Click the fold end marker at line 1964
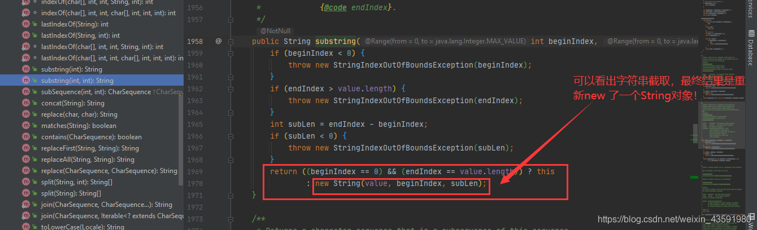The width and height of the screenshot is (757, 230). pyautogui.click(x=230, y=112)
